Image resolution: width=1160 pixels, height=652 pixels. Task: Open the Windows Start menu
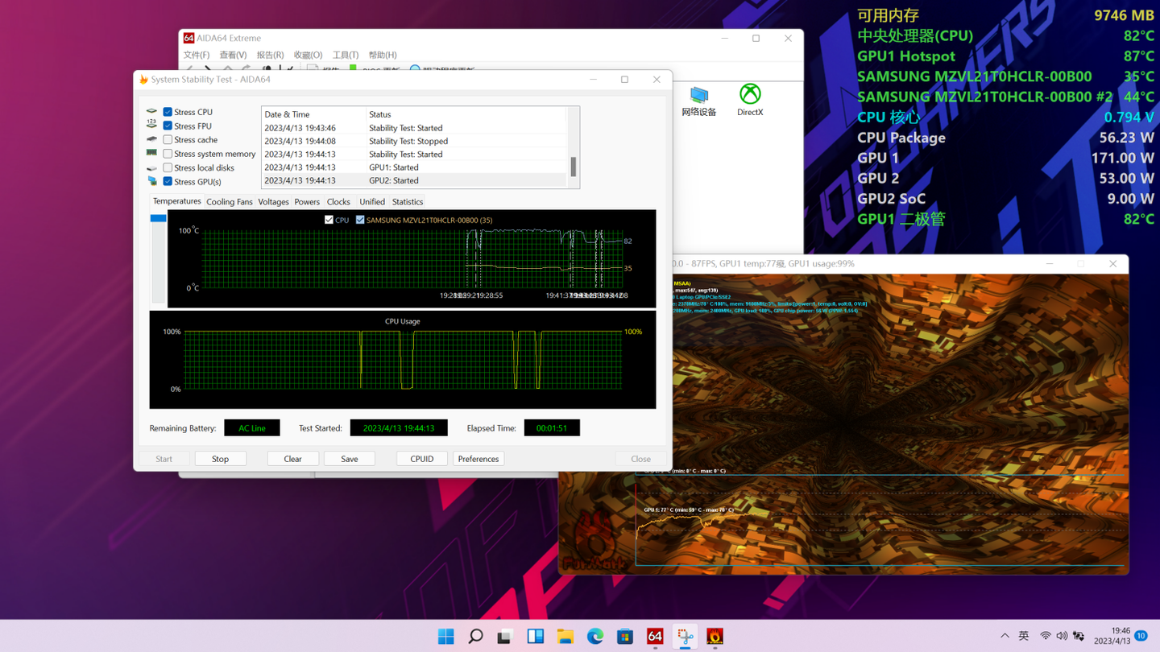(x=445, y=637)
